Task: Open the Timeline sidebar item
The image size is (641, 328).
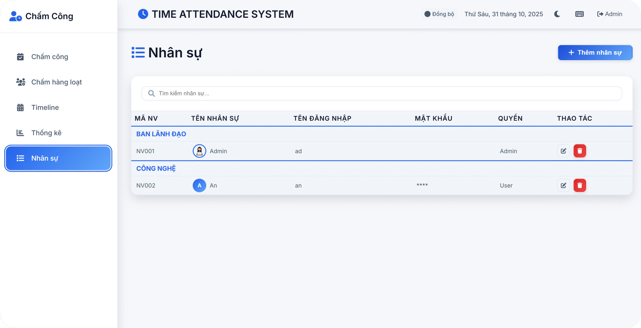Action: (x=45, y=108)
